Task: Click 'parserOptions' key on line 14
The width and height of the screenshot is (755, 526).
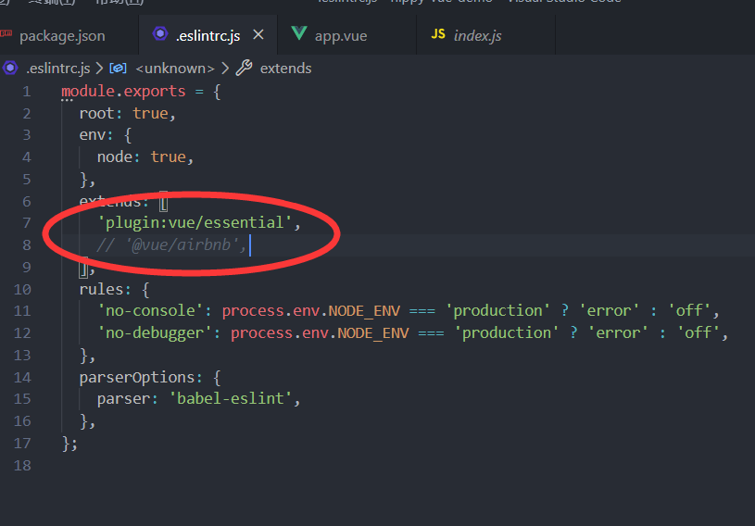Action: 137,377
